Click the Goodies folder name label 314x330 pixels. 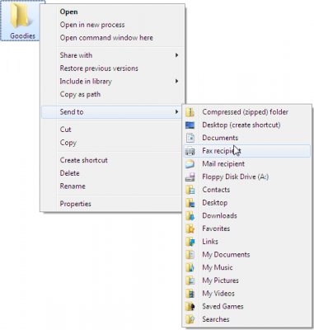click(22, 36)
